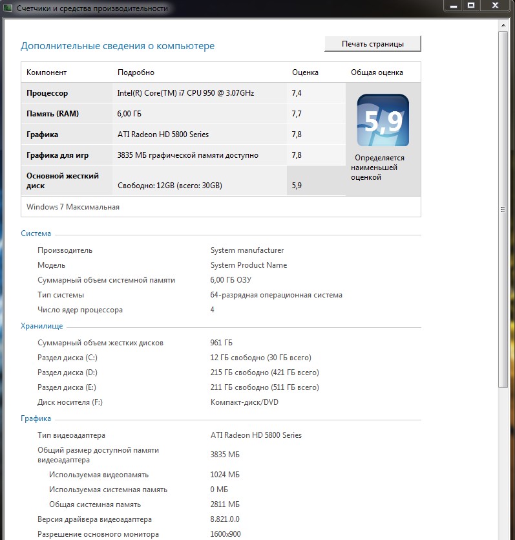Image resolution: width=515 pixels, height=540 pixels.
Task: Click the Система section heading
Action: pyautogui.click(x=36, y=233)
